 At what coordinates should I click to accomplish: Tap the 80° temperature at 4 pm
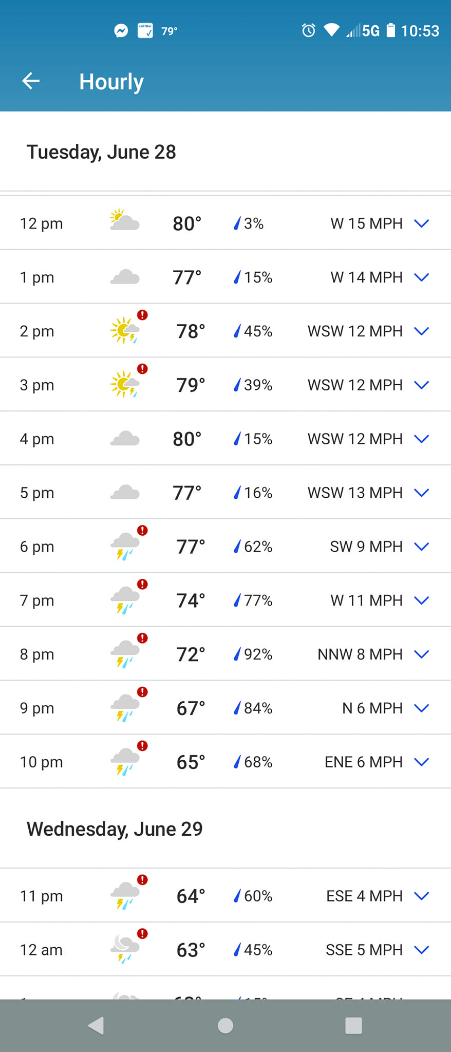[x=187, y=439]
